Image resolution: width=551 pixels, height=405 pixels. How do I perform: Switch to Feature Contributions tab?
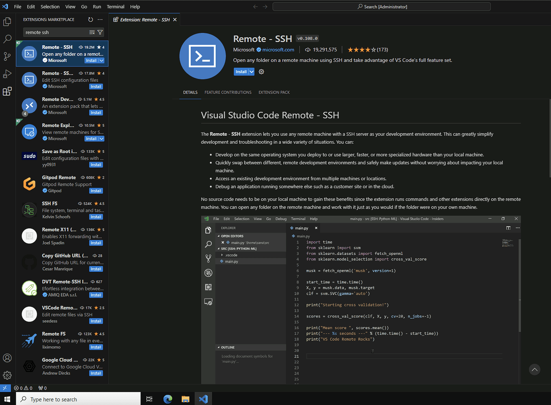click(228, 92)
